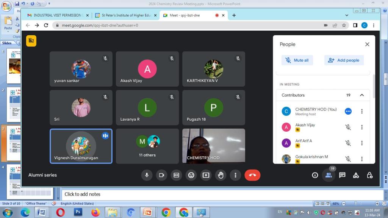Open the chat messages icon
This screenshot has height=218, width=388.
point(342,175)
